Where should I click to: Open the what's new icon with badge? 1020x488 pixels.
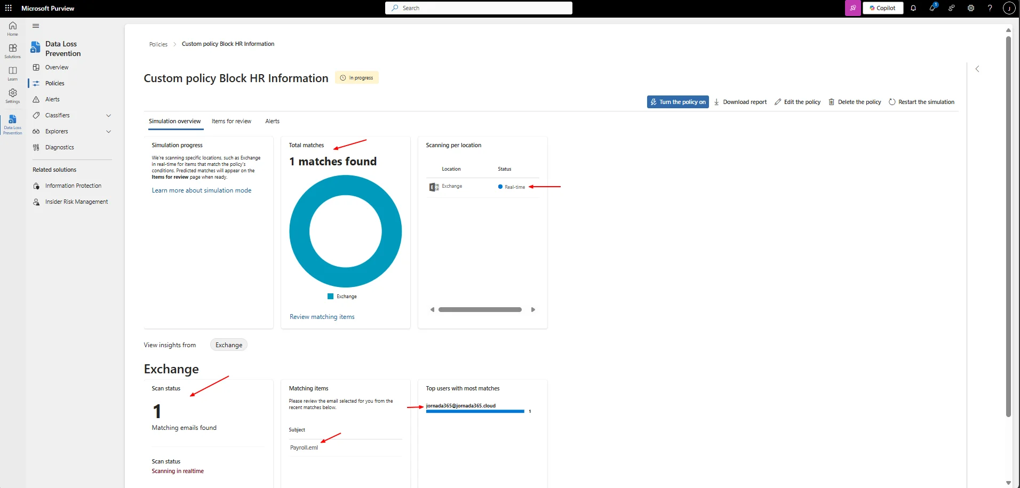coord(933,8)
